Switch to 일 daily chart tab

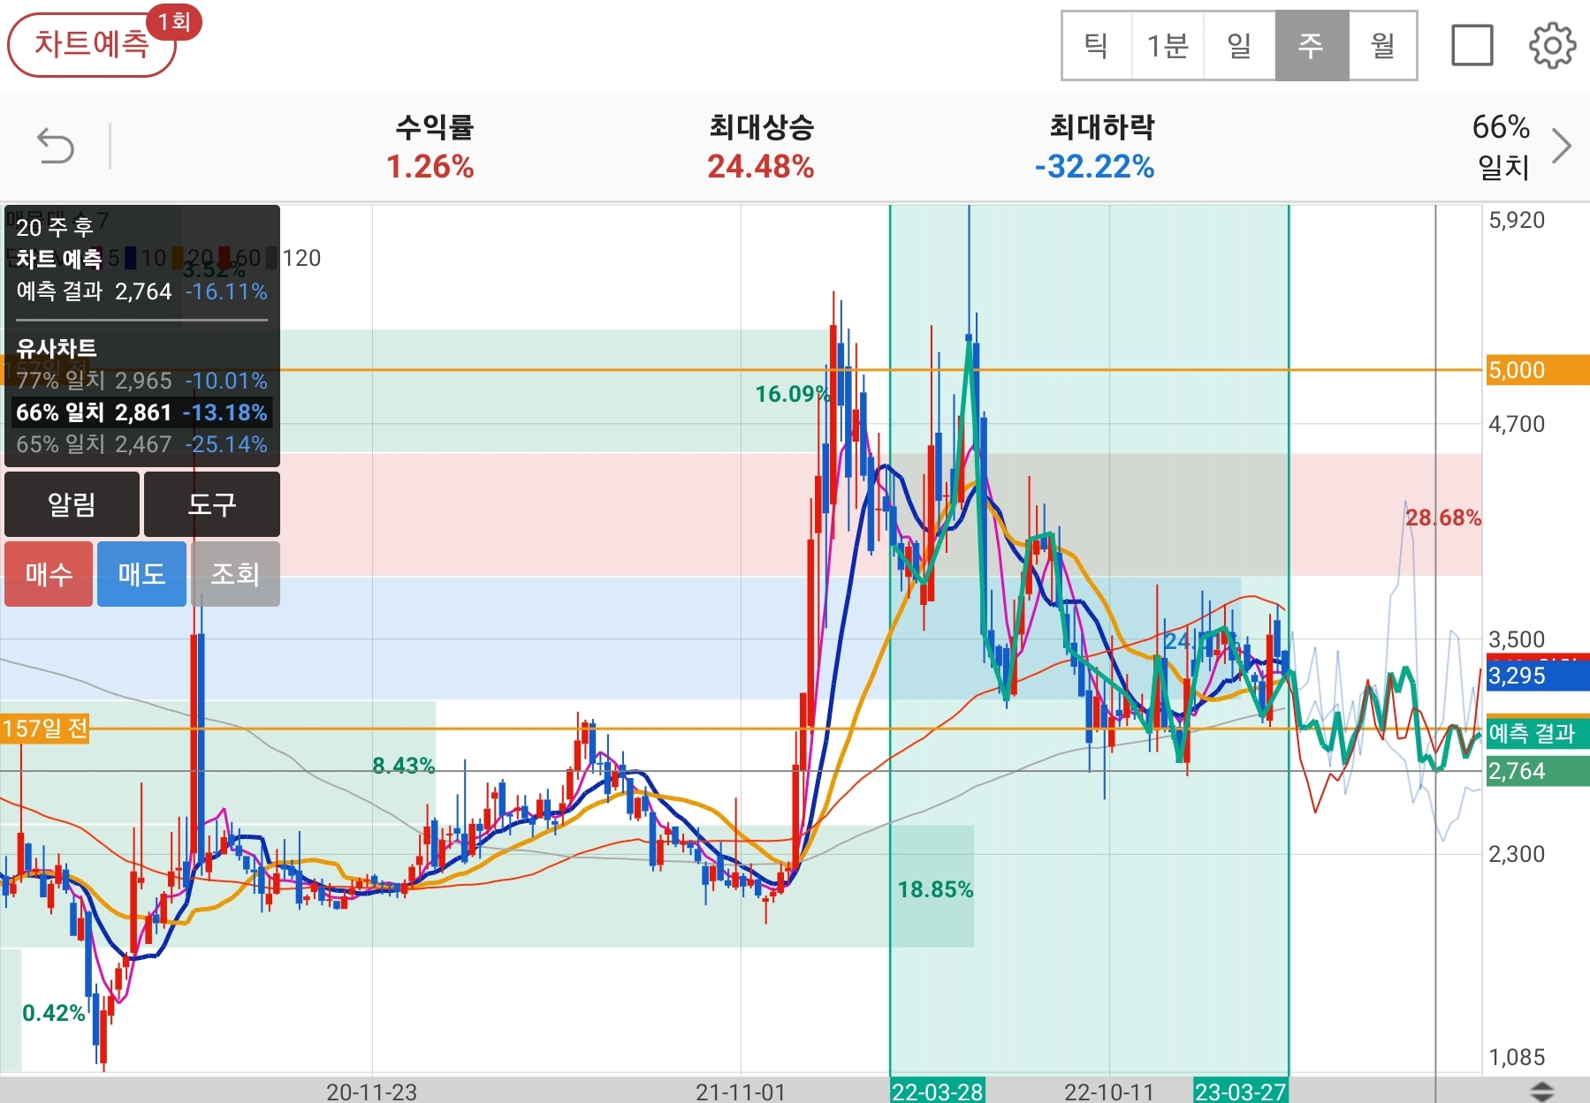pos(1239,46)
